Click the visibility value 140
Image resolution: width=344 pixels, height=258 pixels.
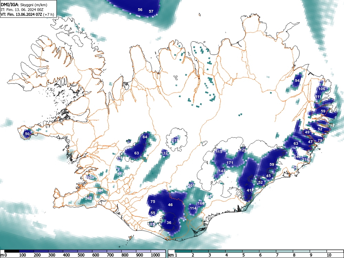298,157
